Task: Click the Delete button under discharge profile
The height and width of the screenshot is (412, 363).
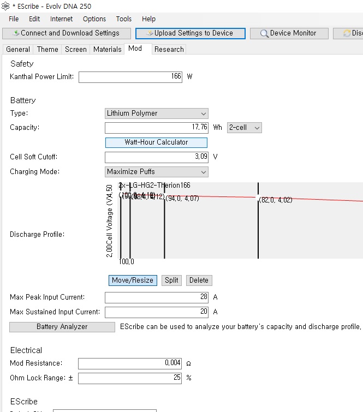Action: (x=199, y=280)
